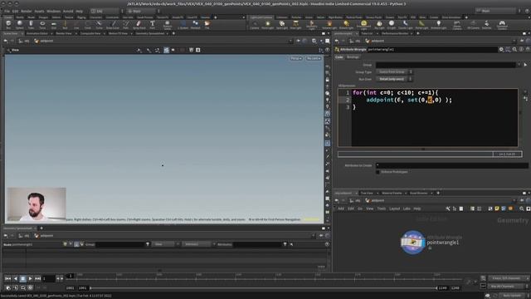Open the Group Type dropdown

point(395,72)
